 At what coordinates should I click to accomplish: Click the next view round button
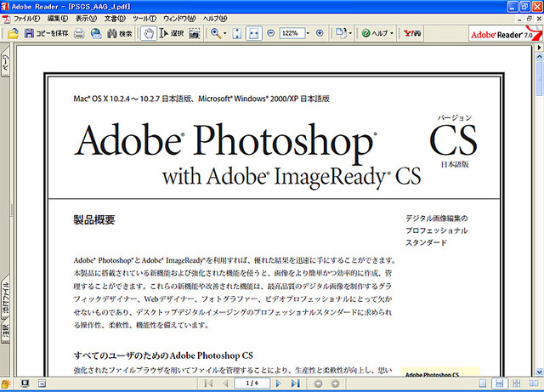tap(335, 383)
